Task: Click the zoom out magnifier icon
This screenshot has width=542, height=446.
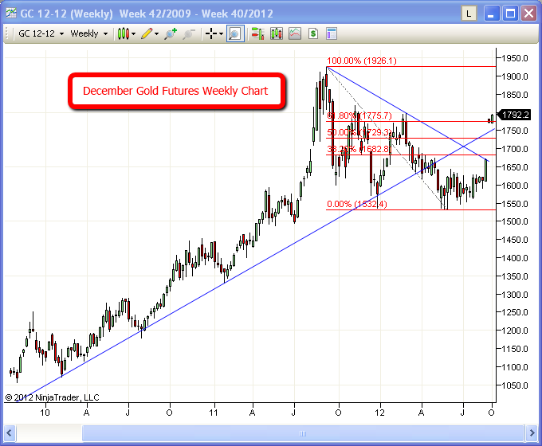Action: point(188,33)
